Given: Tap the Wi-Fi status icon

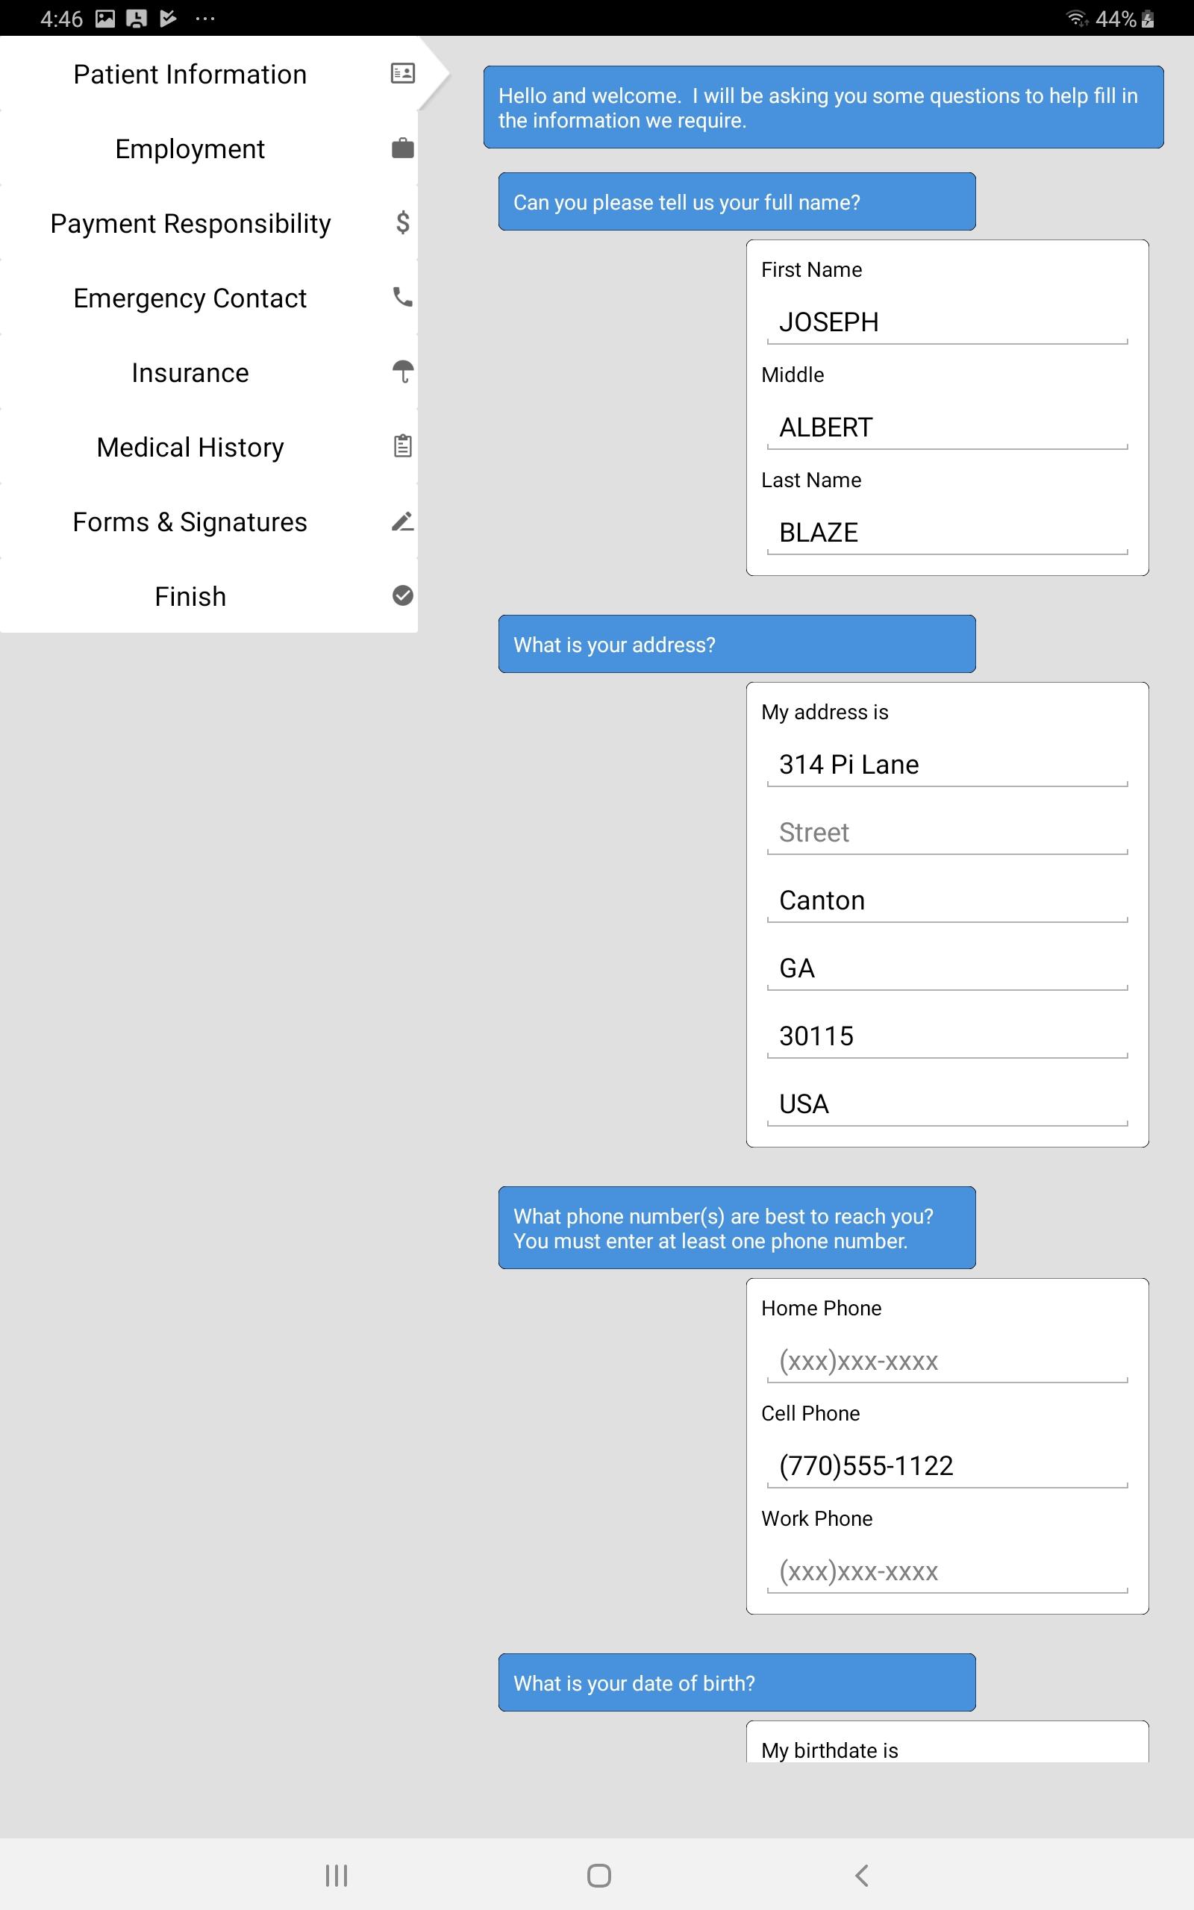Looking at the screenshot, I should pos(1078,18).
